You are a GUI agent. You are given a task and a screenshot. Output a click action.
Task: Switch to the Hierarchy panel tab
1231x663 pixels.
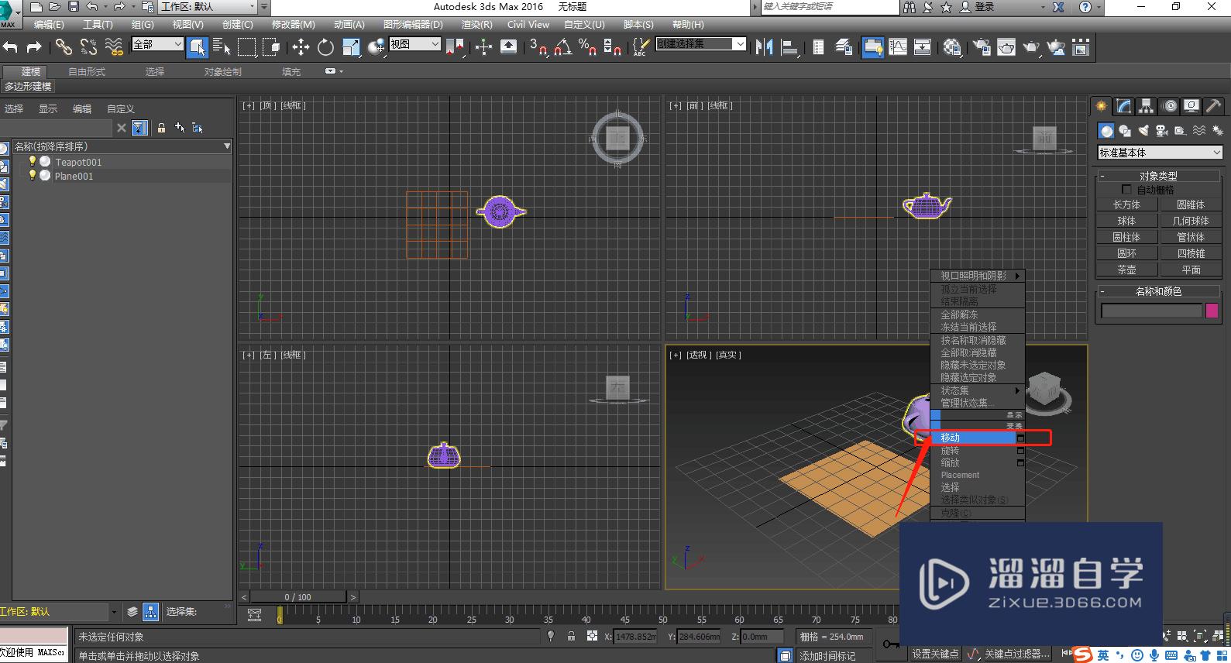coord(1146,106)
